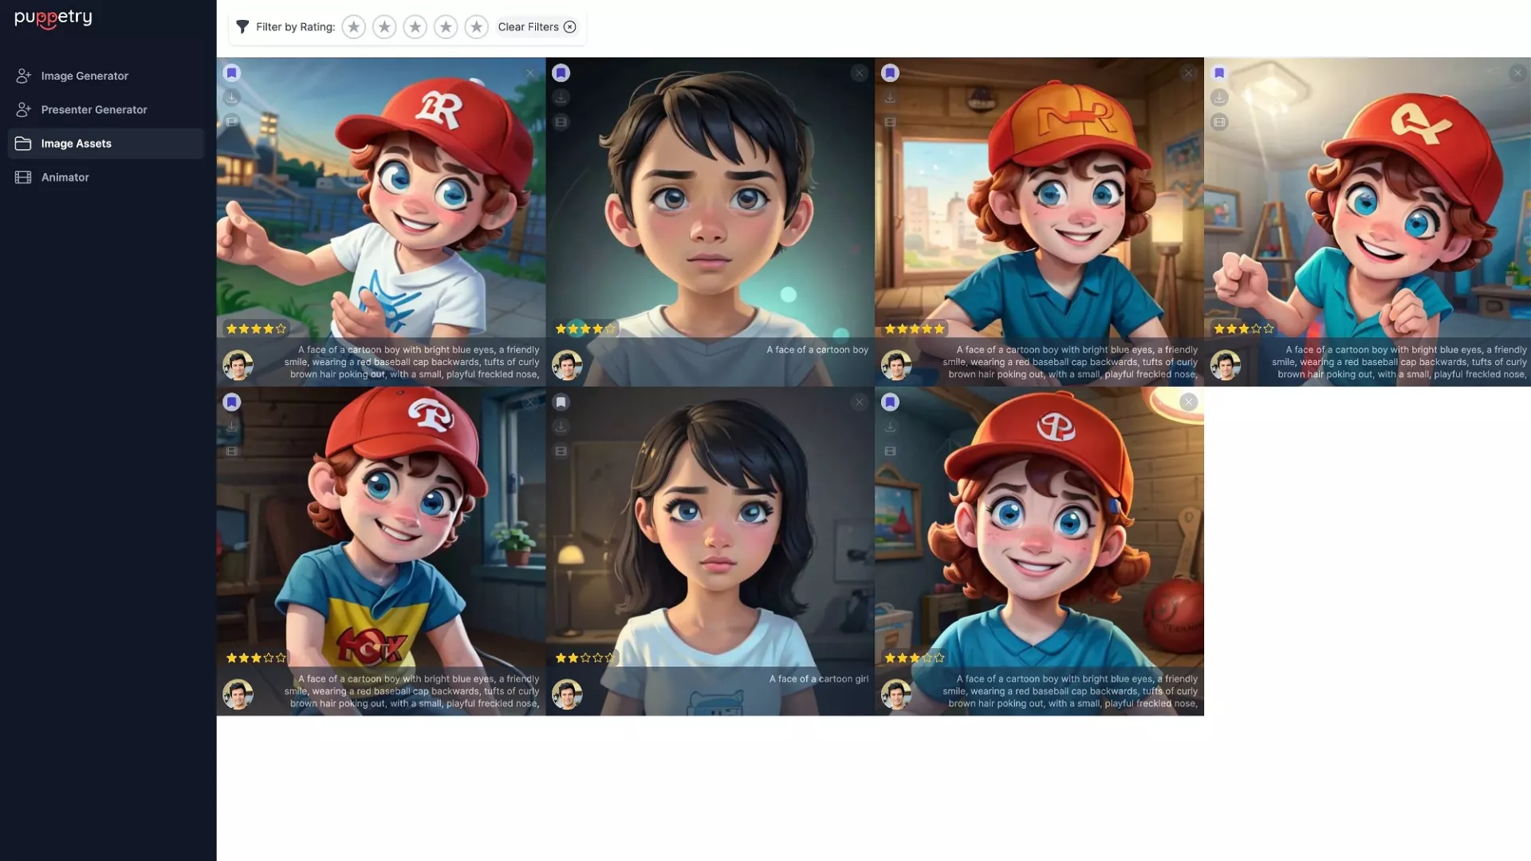The image size is (1531, 861).
Task: Open animator icon on Fox-shirt boy image
Action: (231, 451)
